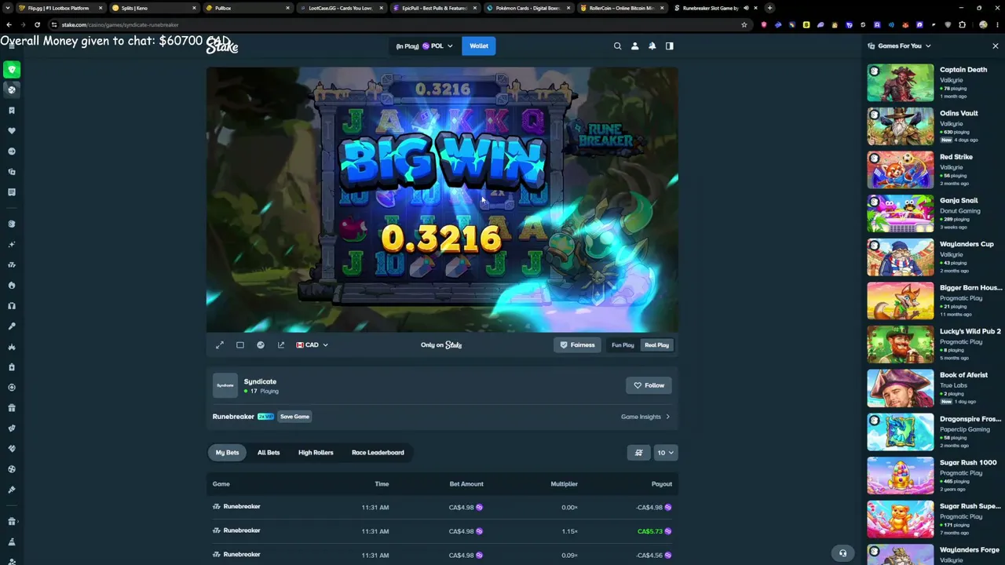Open the Dragonspire Frost game
This screenshot has width=1005, height=565.
tap(901, 432)
